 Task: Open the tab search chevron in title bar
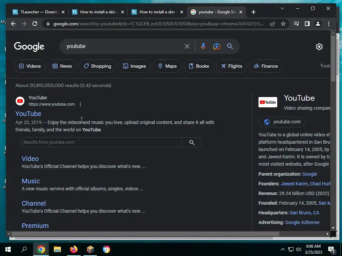(x=282, y=8)
